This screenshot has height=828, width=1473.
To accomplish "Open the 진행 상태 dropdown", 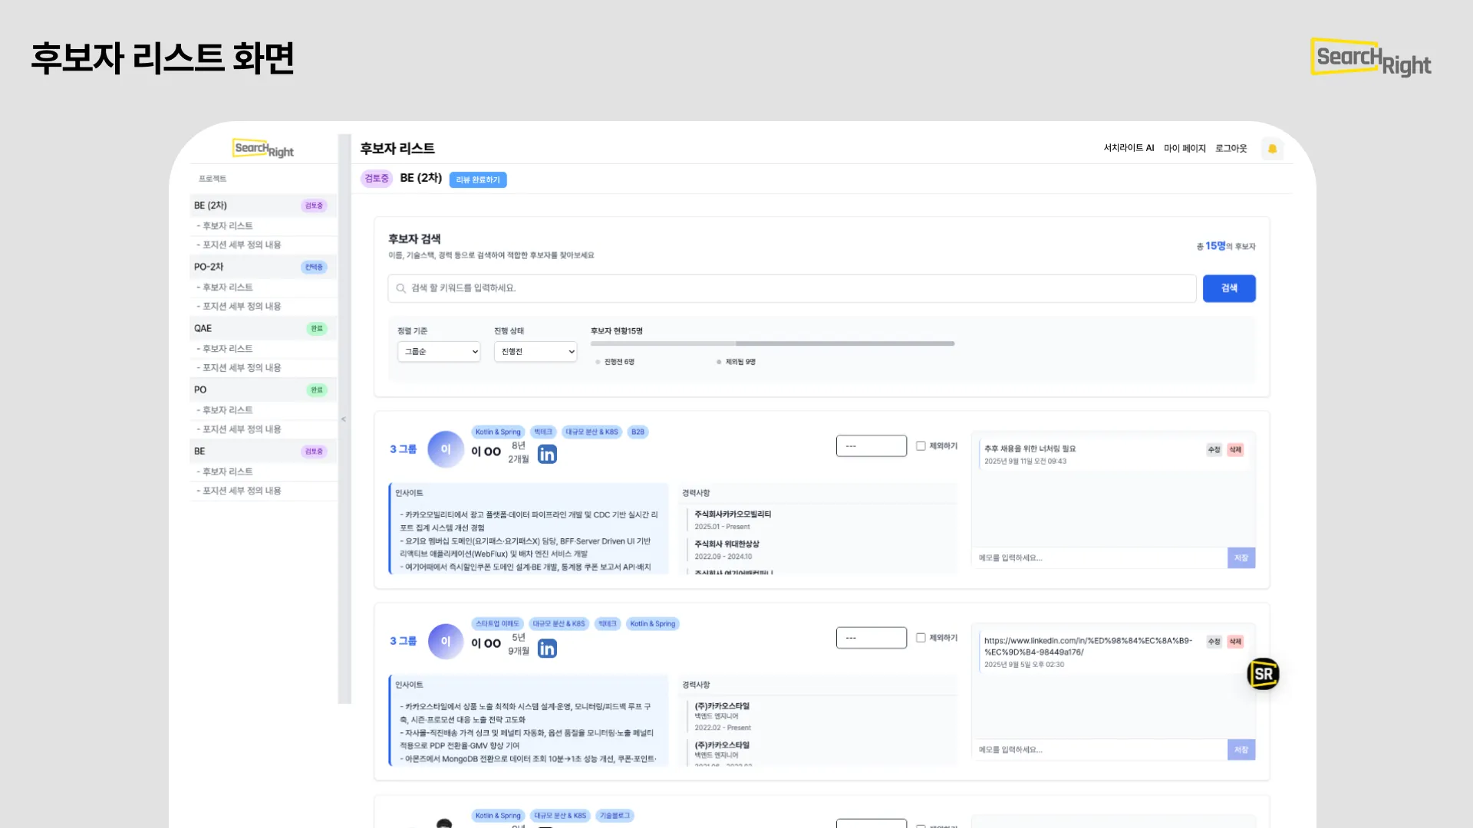I will 535,352.
